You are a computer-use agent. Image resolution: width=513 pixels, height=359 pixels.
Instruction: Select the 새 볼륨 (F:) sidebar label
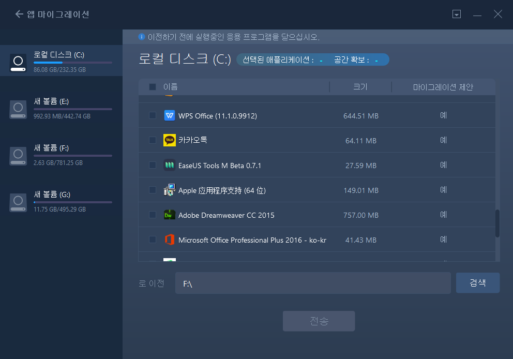(51, 148)
